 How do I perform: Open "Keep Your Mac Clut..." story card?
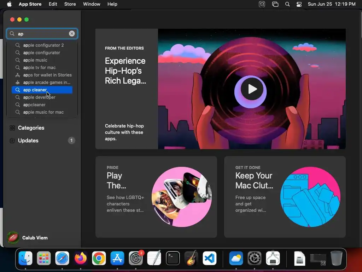[x=285, y=197]
